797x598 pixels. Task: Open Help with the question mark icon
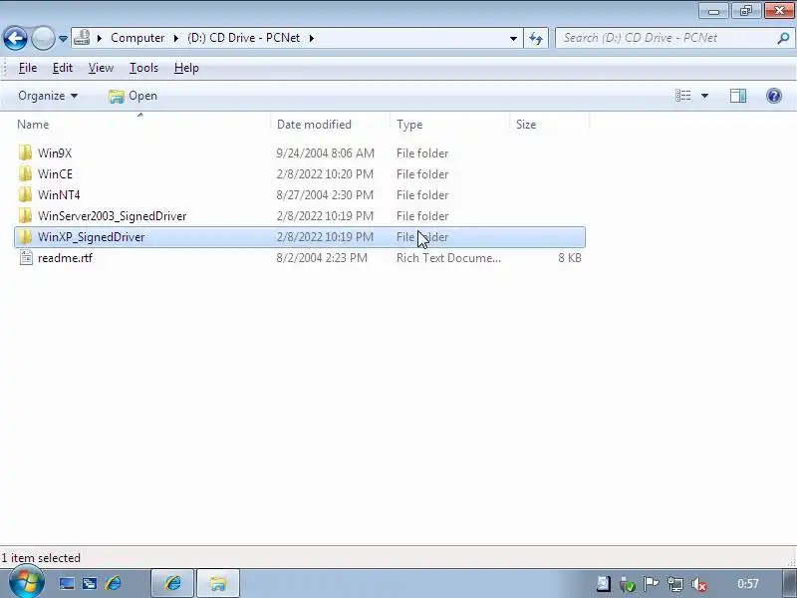pyautogui.click(x=774, y=96)
